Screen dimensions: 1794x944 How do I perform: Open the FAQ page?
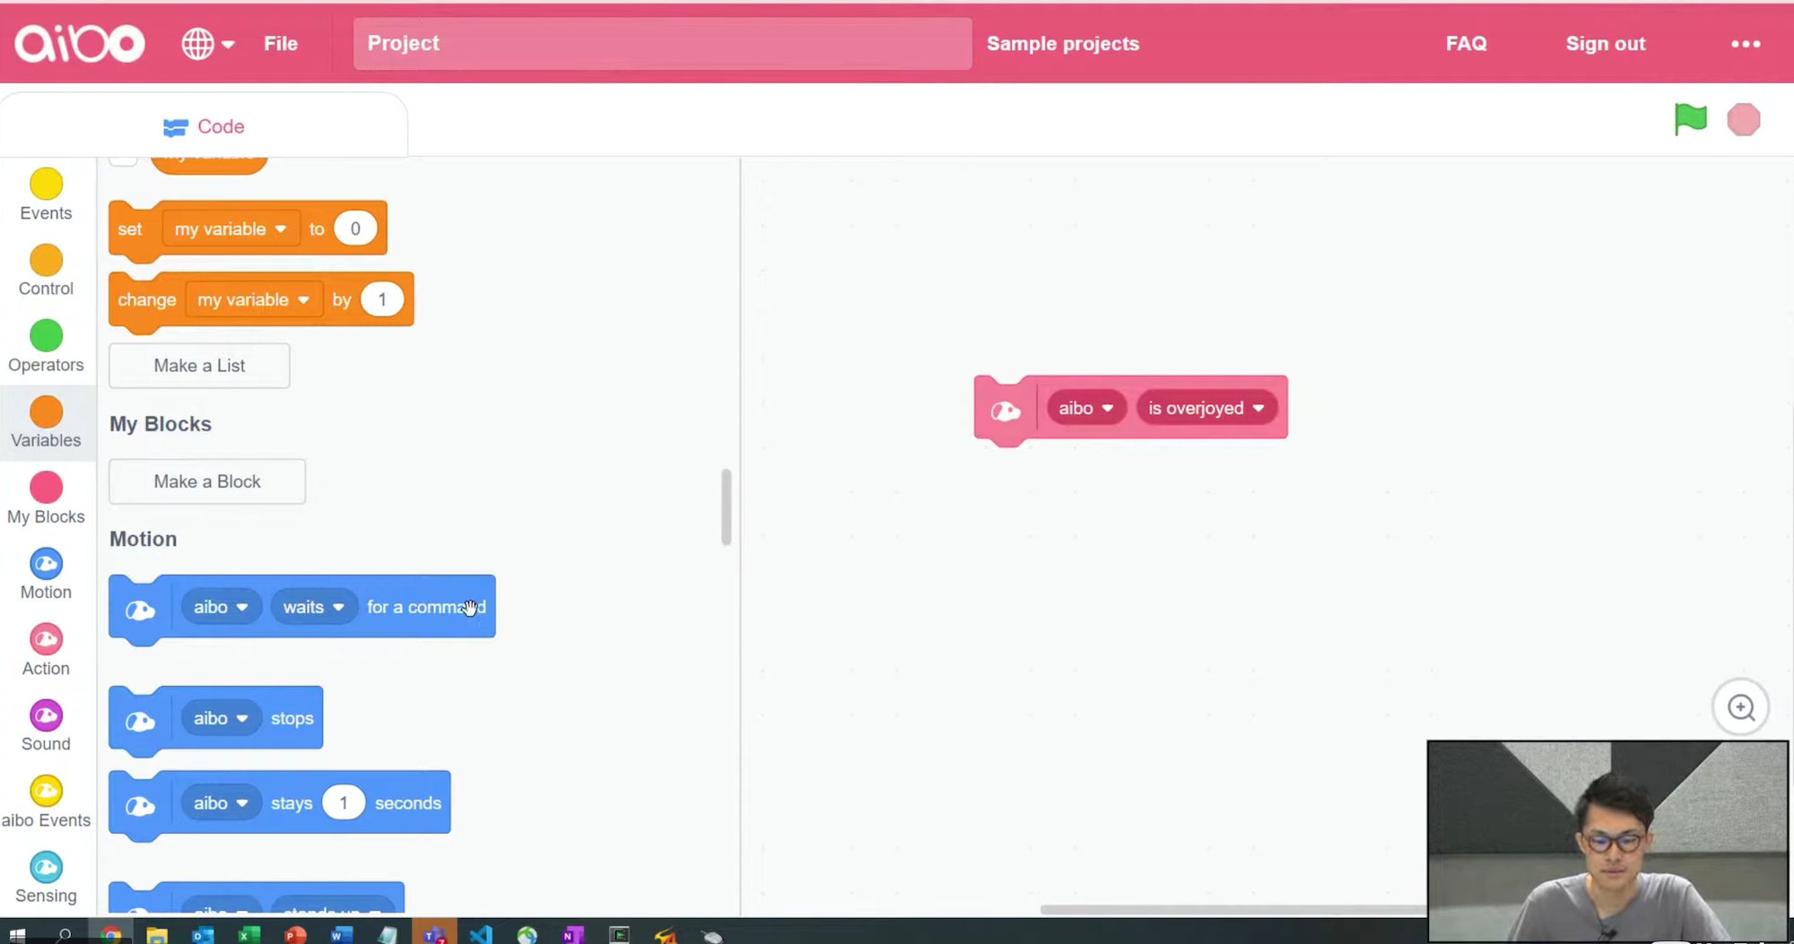[1466, 43]
